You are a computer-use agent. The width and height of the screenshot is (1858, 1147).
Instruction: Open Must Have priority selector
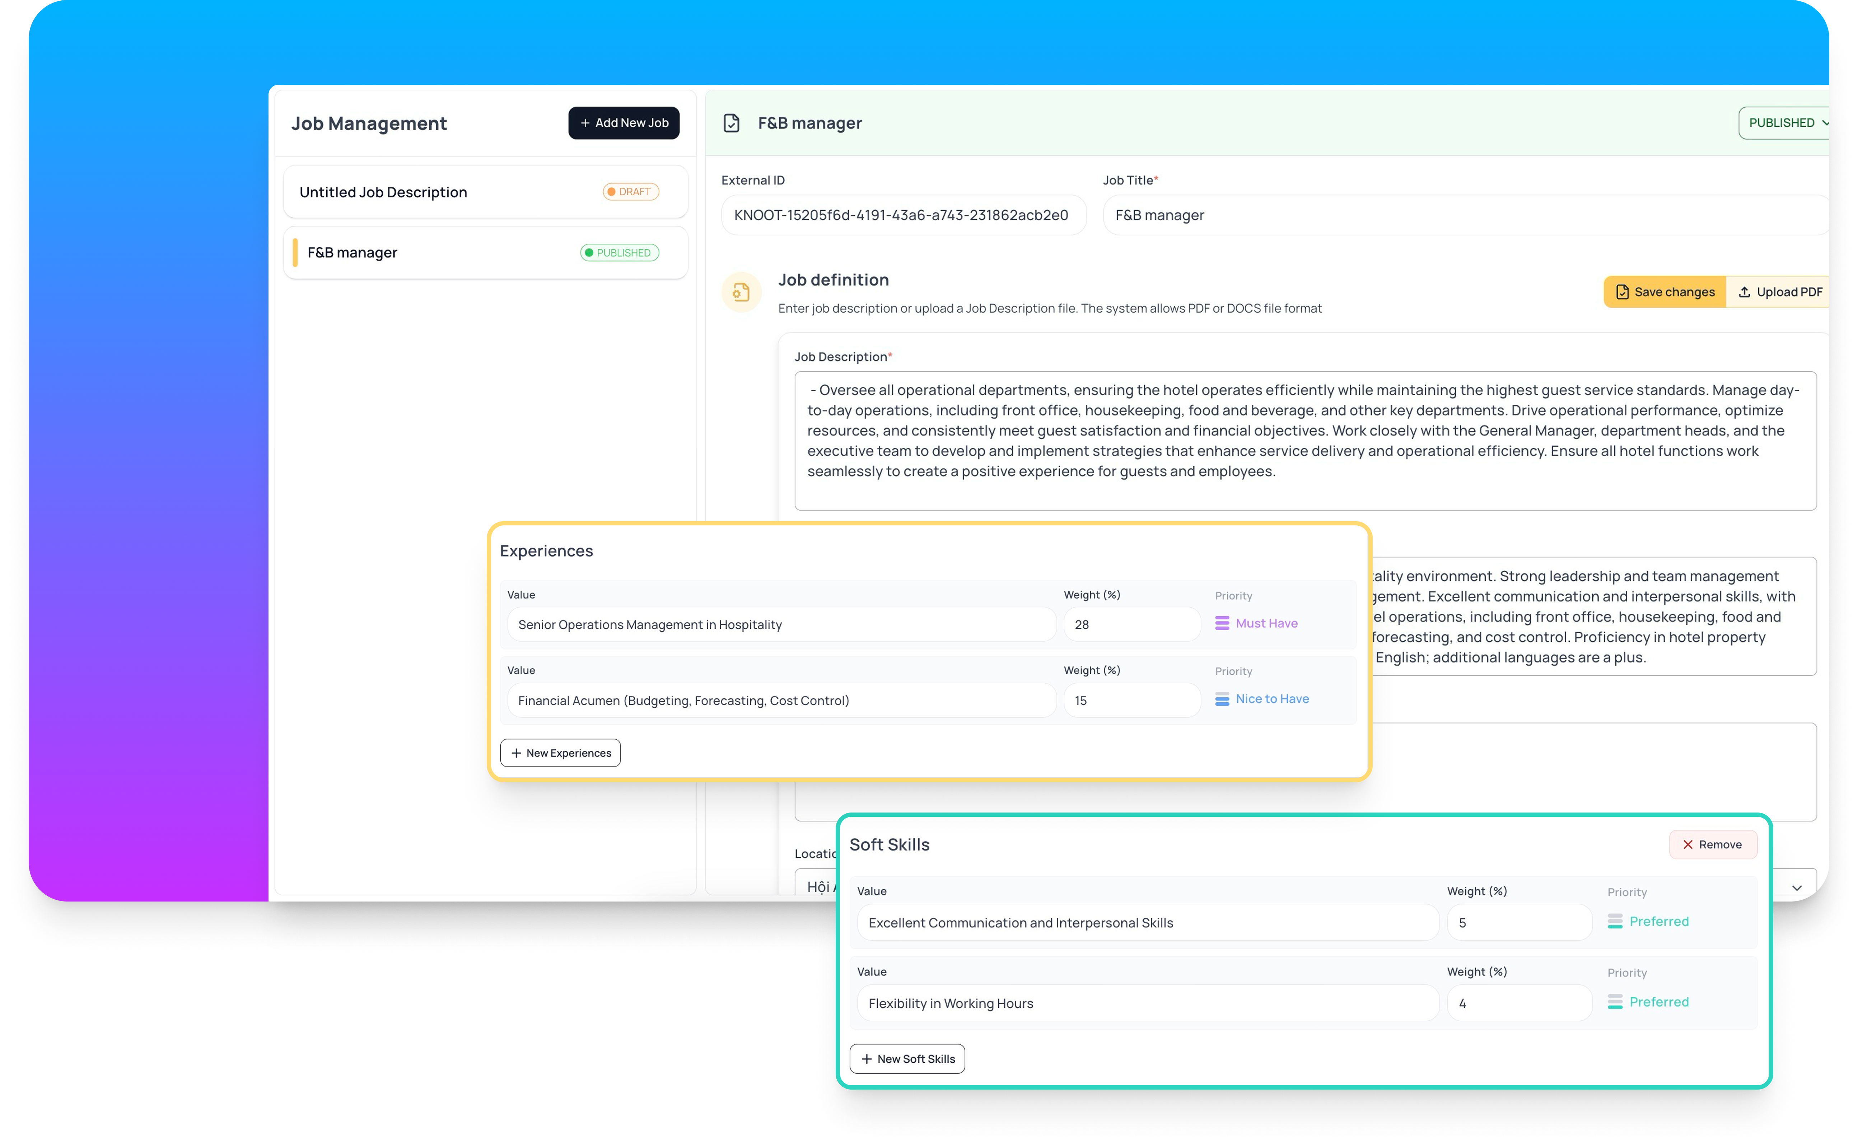pos(1265,623)
